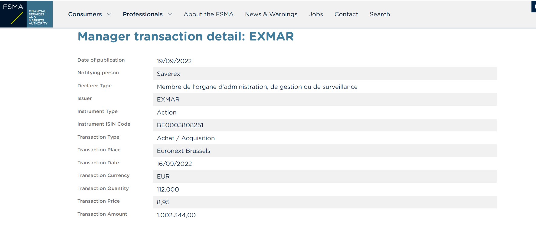Open News & Warnings page
The width and height of the screenshot is (536, 232).
coord(271,14)
